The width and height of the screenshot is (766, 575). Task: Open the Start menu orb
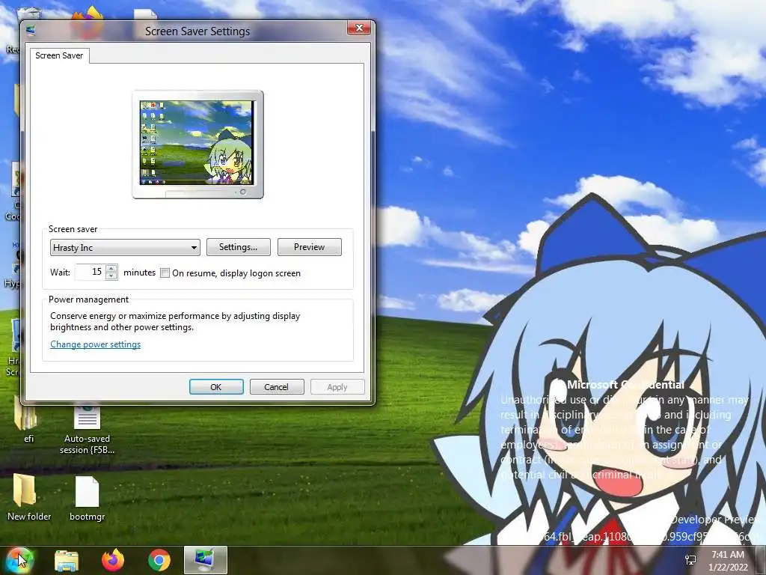tap(19, 560)
